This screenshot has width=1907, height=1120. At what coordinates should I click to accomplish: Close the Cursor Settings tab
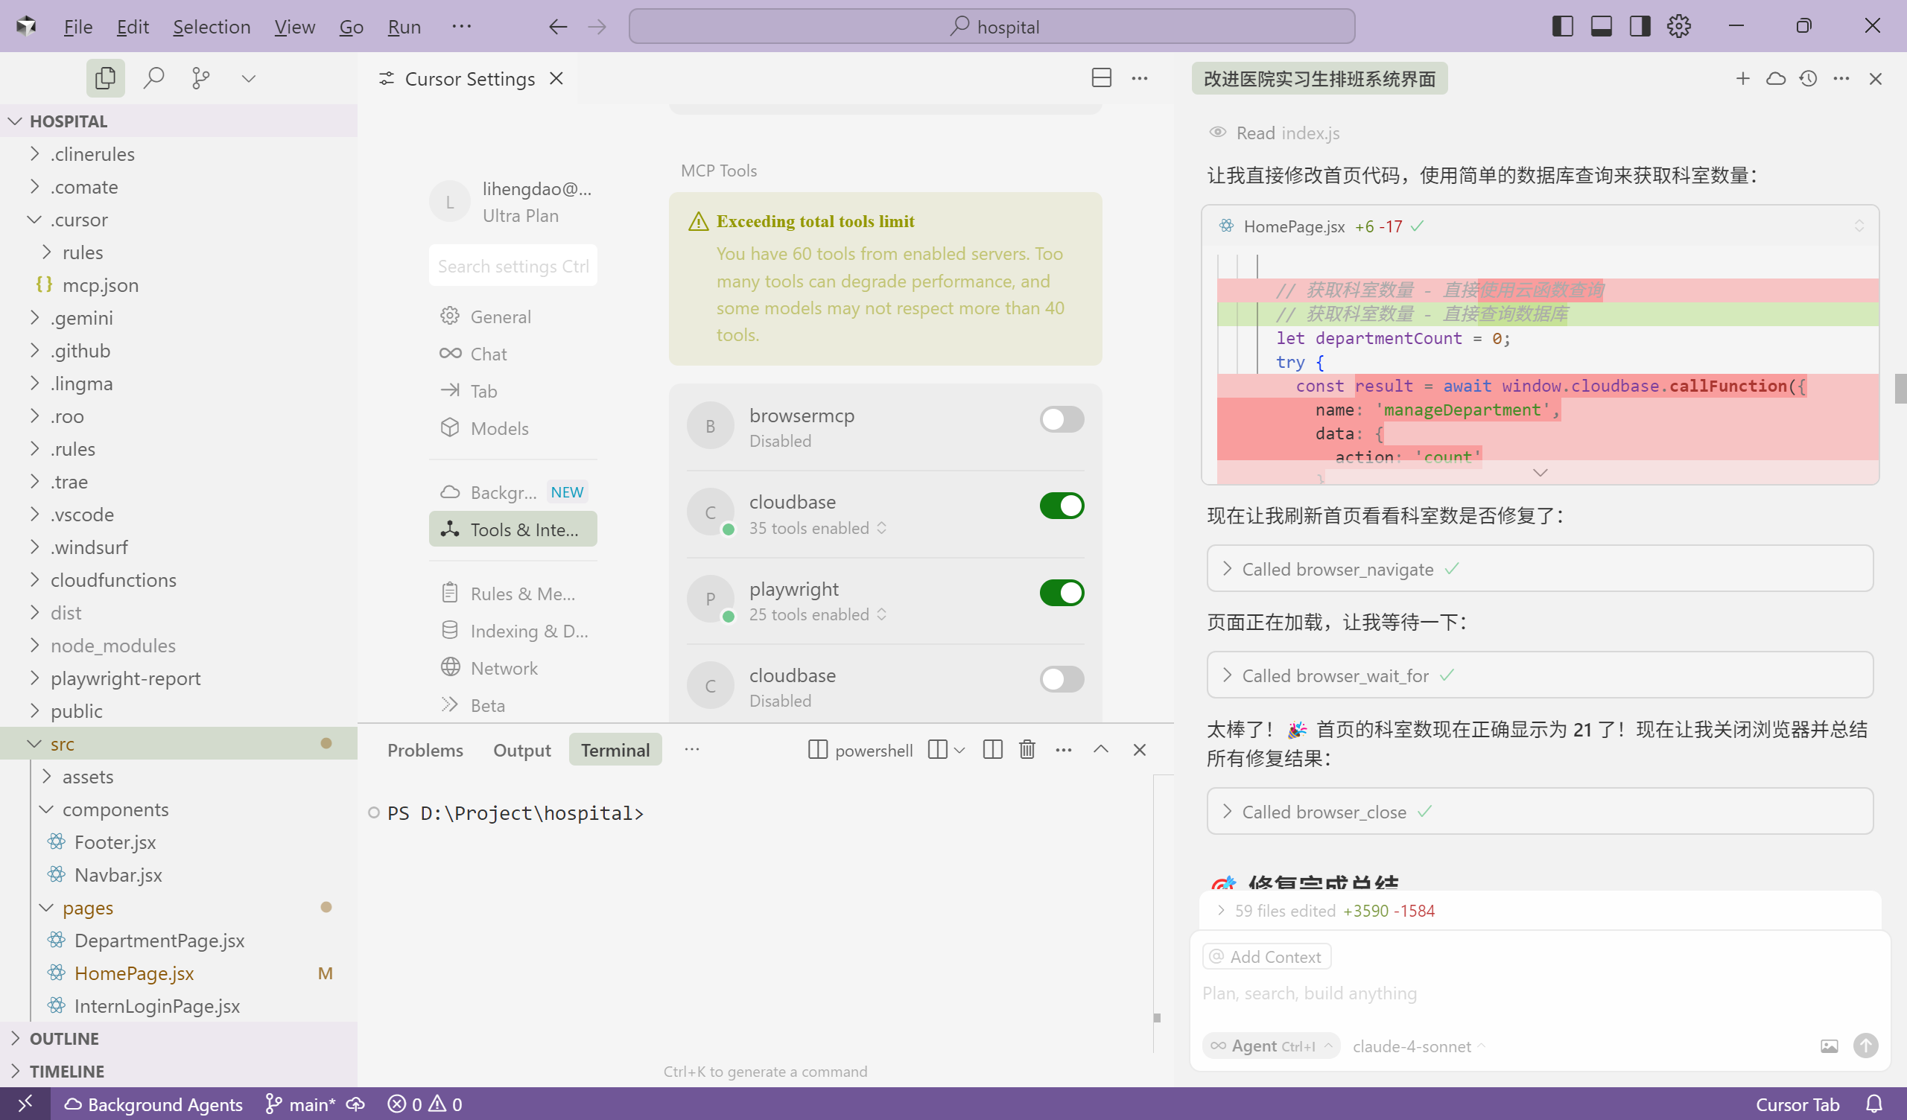click(556, 79)
